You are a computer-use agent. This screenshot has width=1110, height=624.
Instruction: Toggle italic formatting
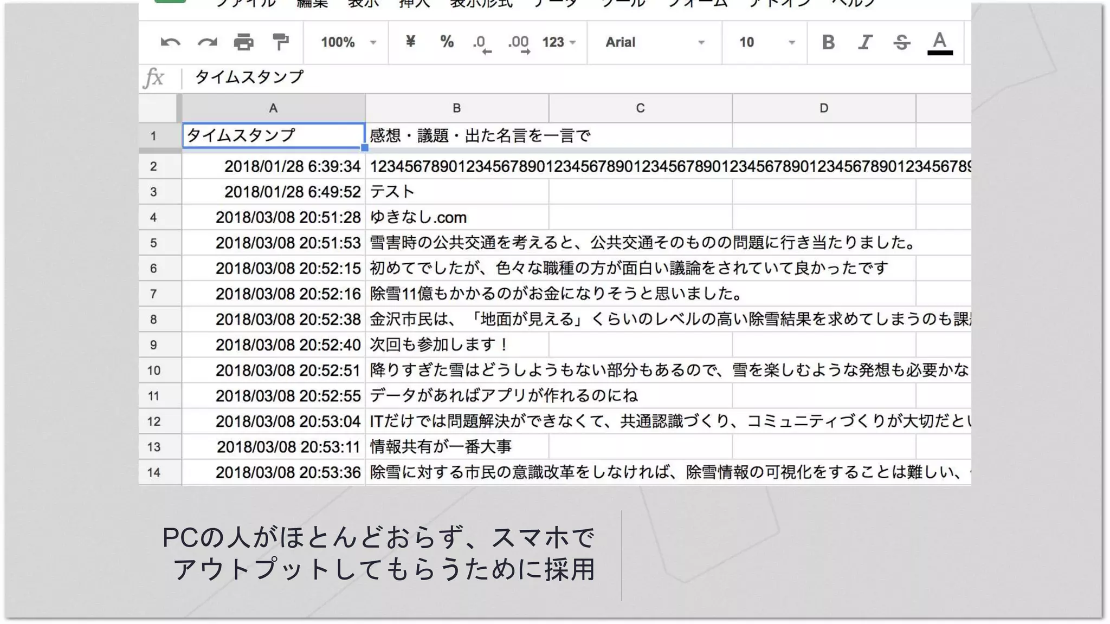pyautogui.click(x=865, y=42)
